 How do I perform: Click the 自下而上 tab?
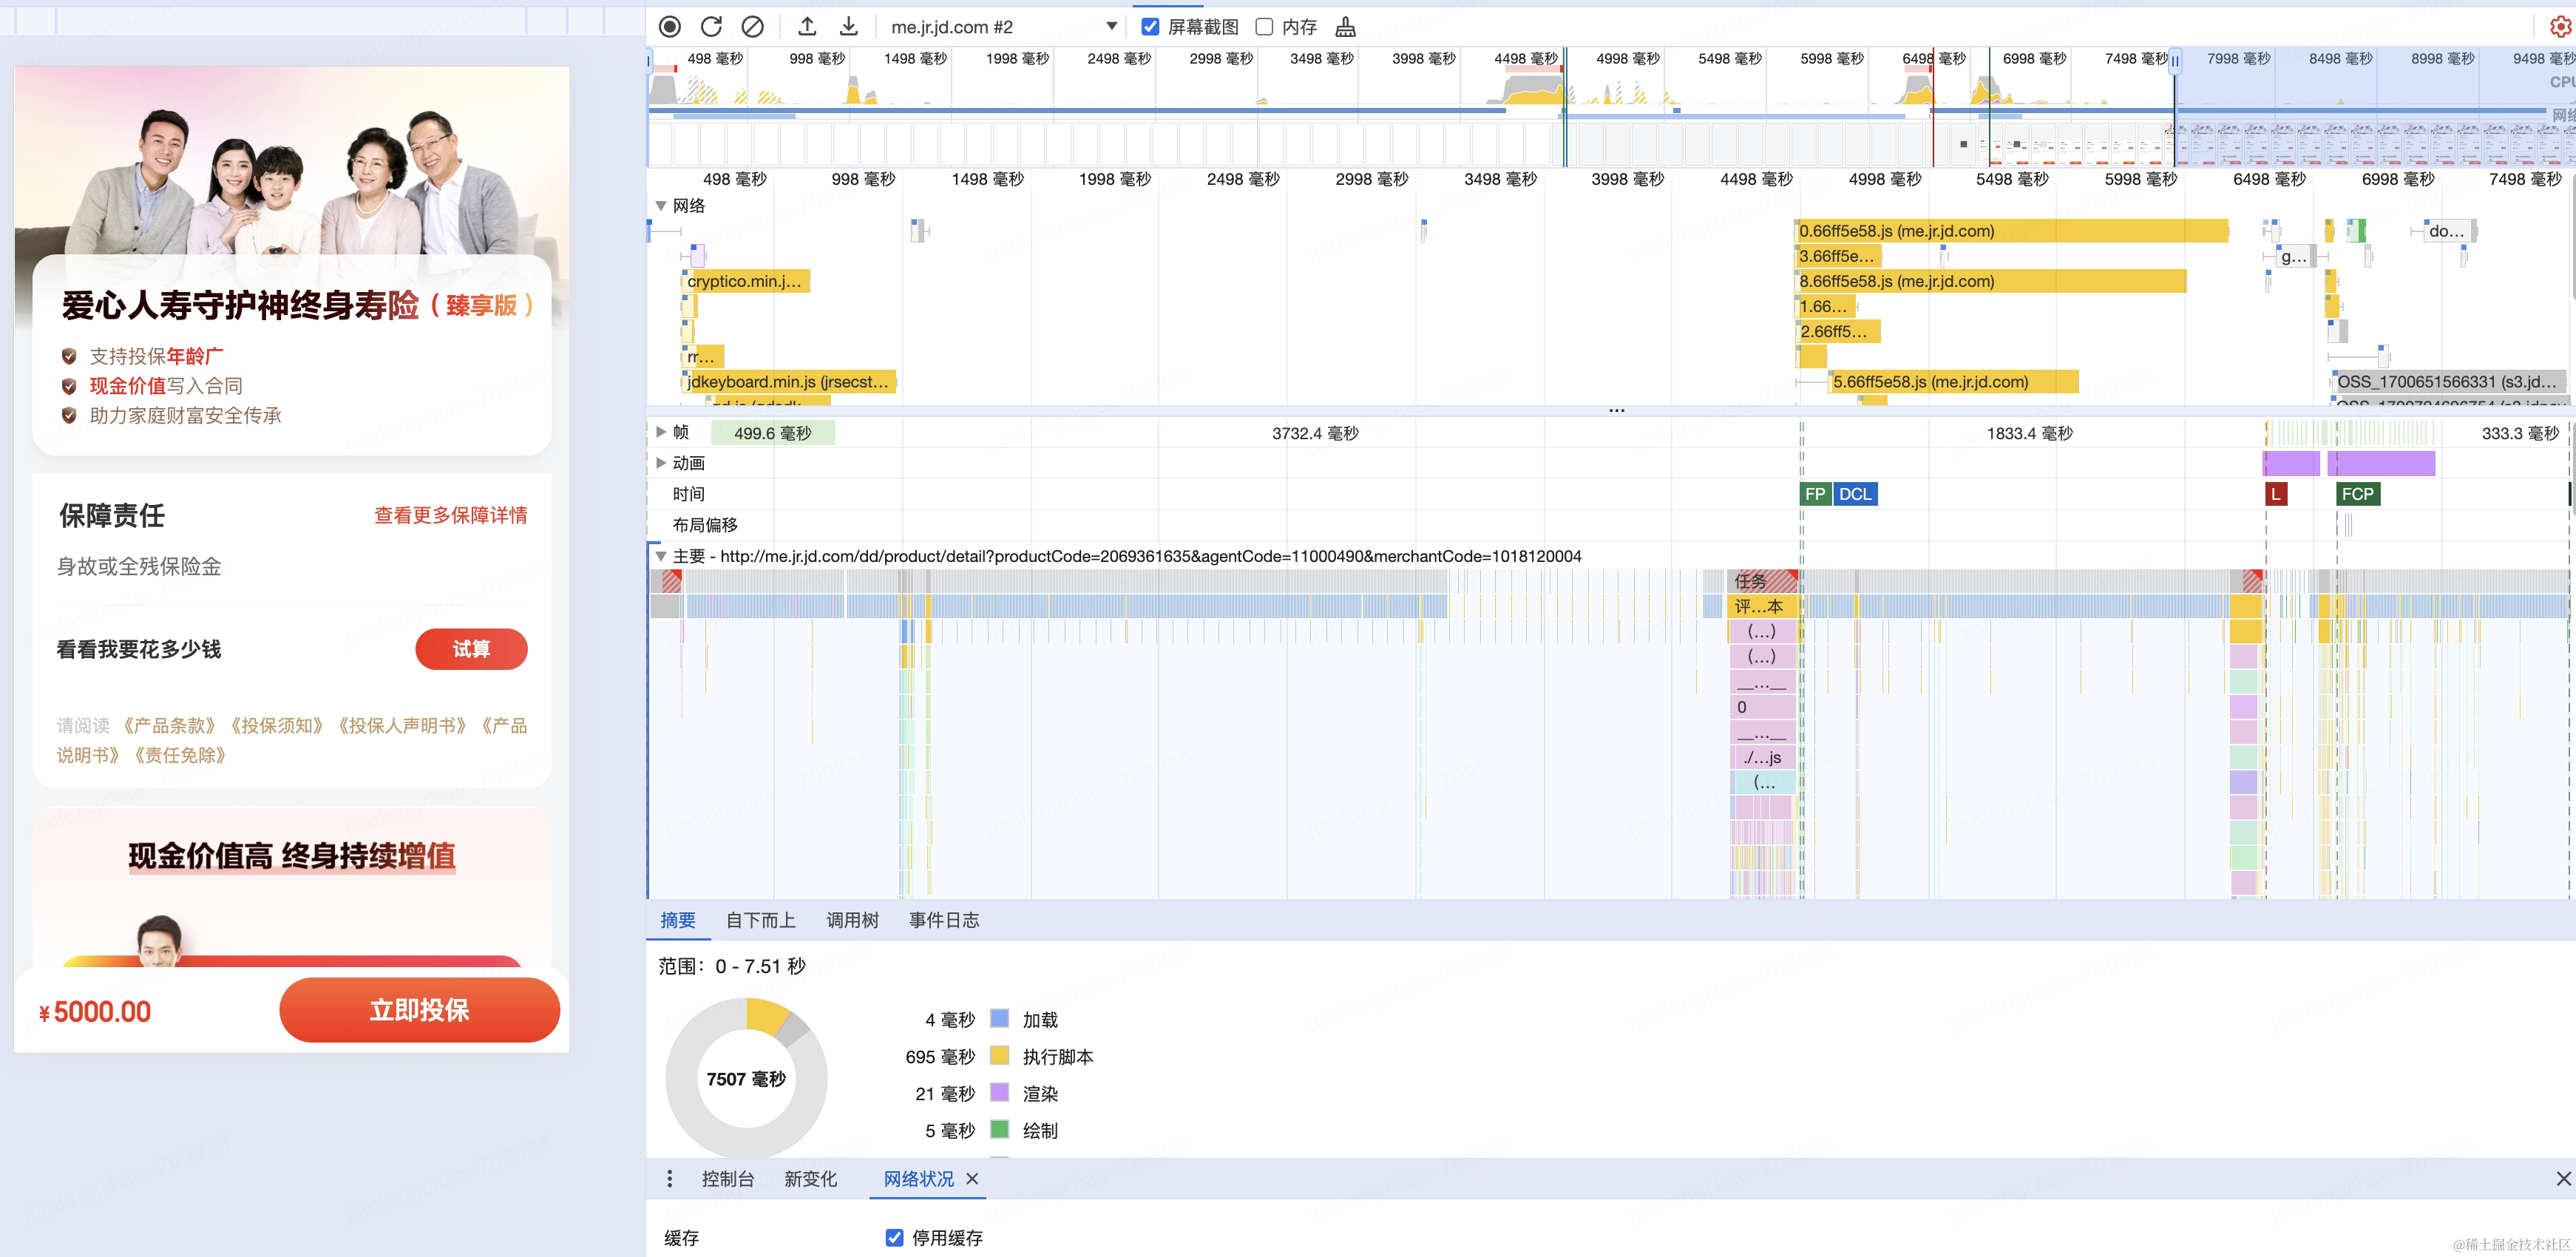click(759, 918)
